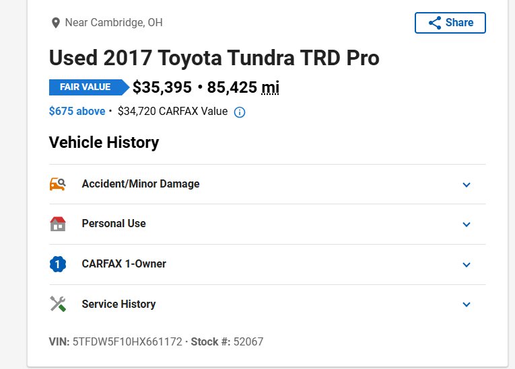Screen dimensions: 515x369
Task: Click the Used 2017 Toyota Tundra title
Action: [214, 58]
